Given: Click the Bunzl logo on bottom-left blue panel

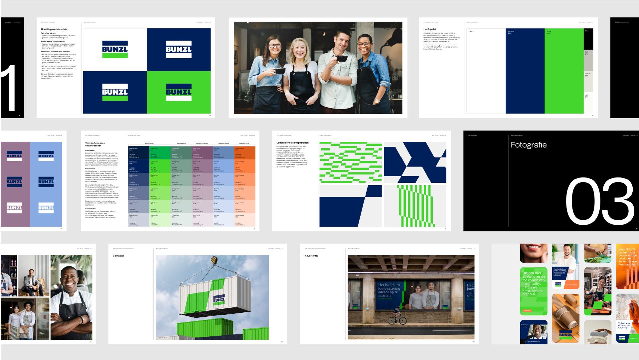Looking at the screenshot, I should (x=115, y=92).
